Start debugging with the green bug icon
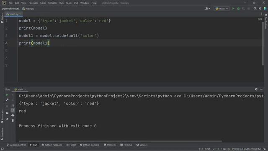 pyautogui.click(x=238, y=8)
